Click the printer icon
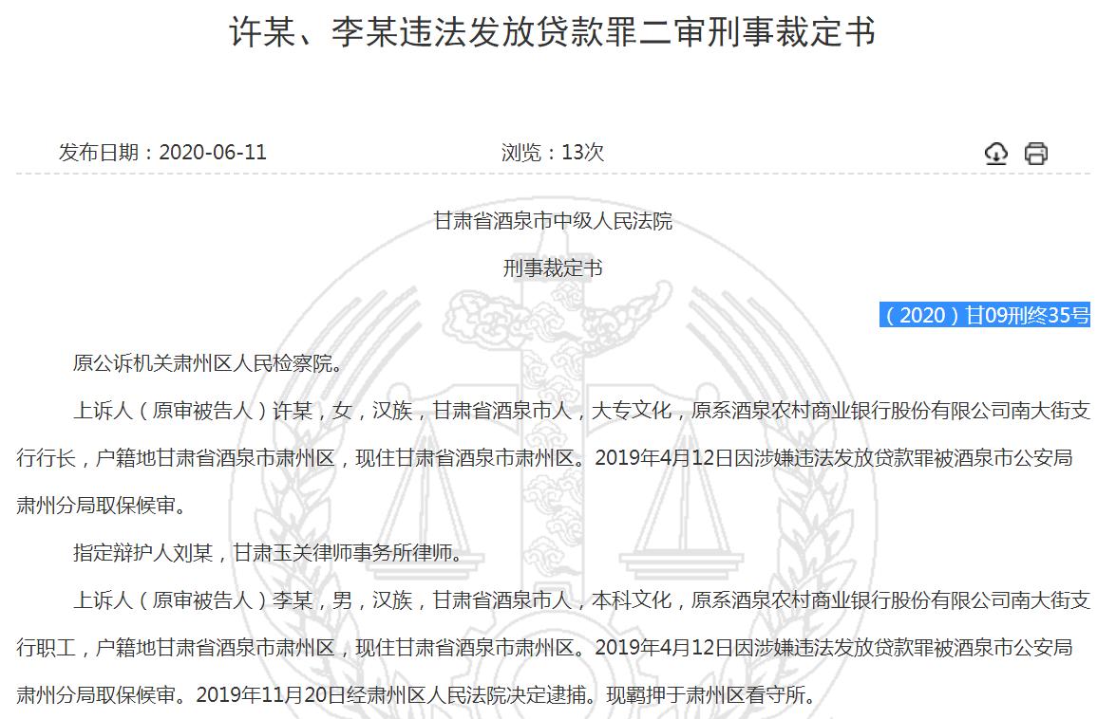Viewport: 1116px width, 719px height. coord(1035,153)
